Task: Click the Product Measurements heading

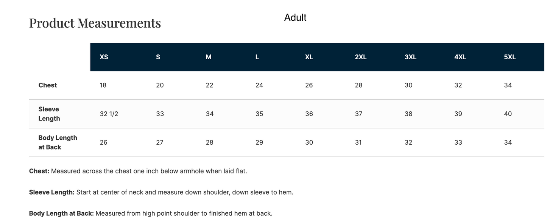Action: click(95, 23)
